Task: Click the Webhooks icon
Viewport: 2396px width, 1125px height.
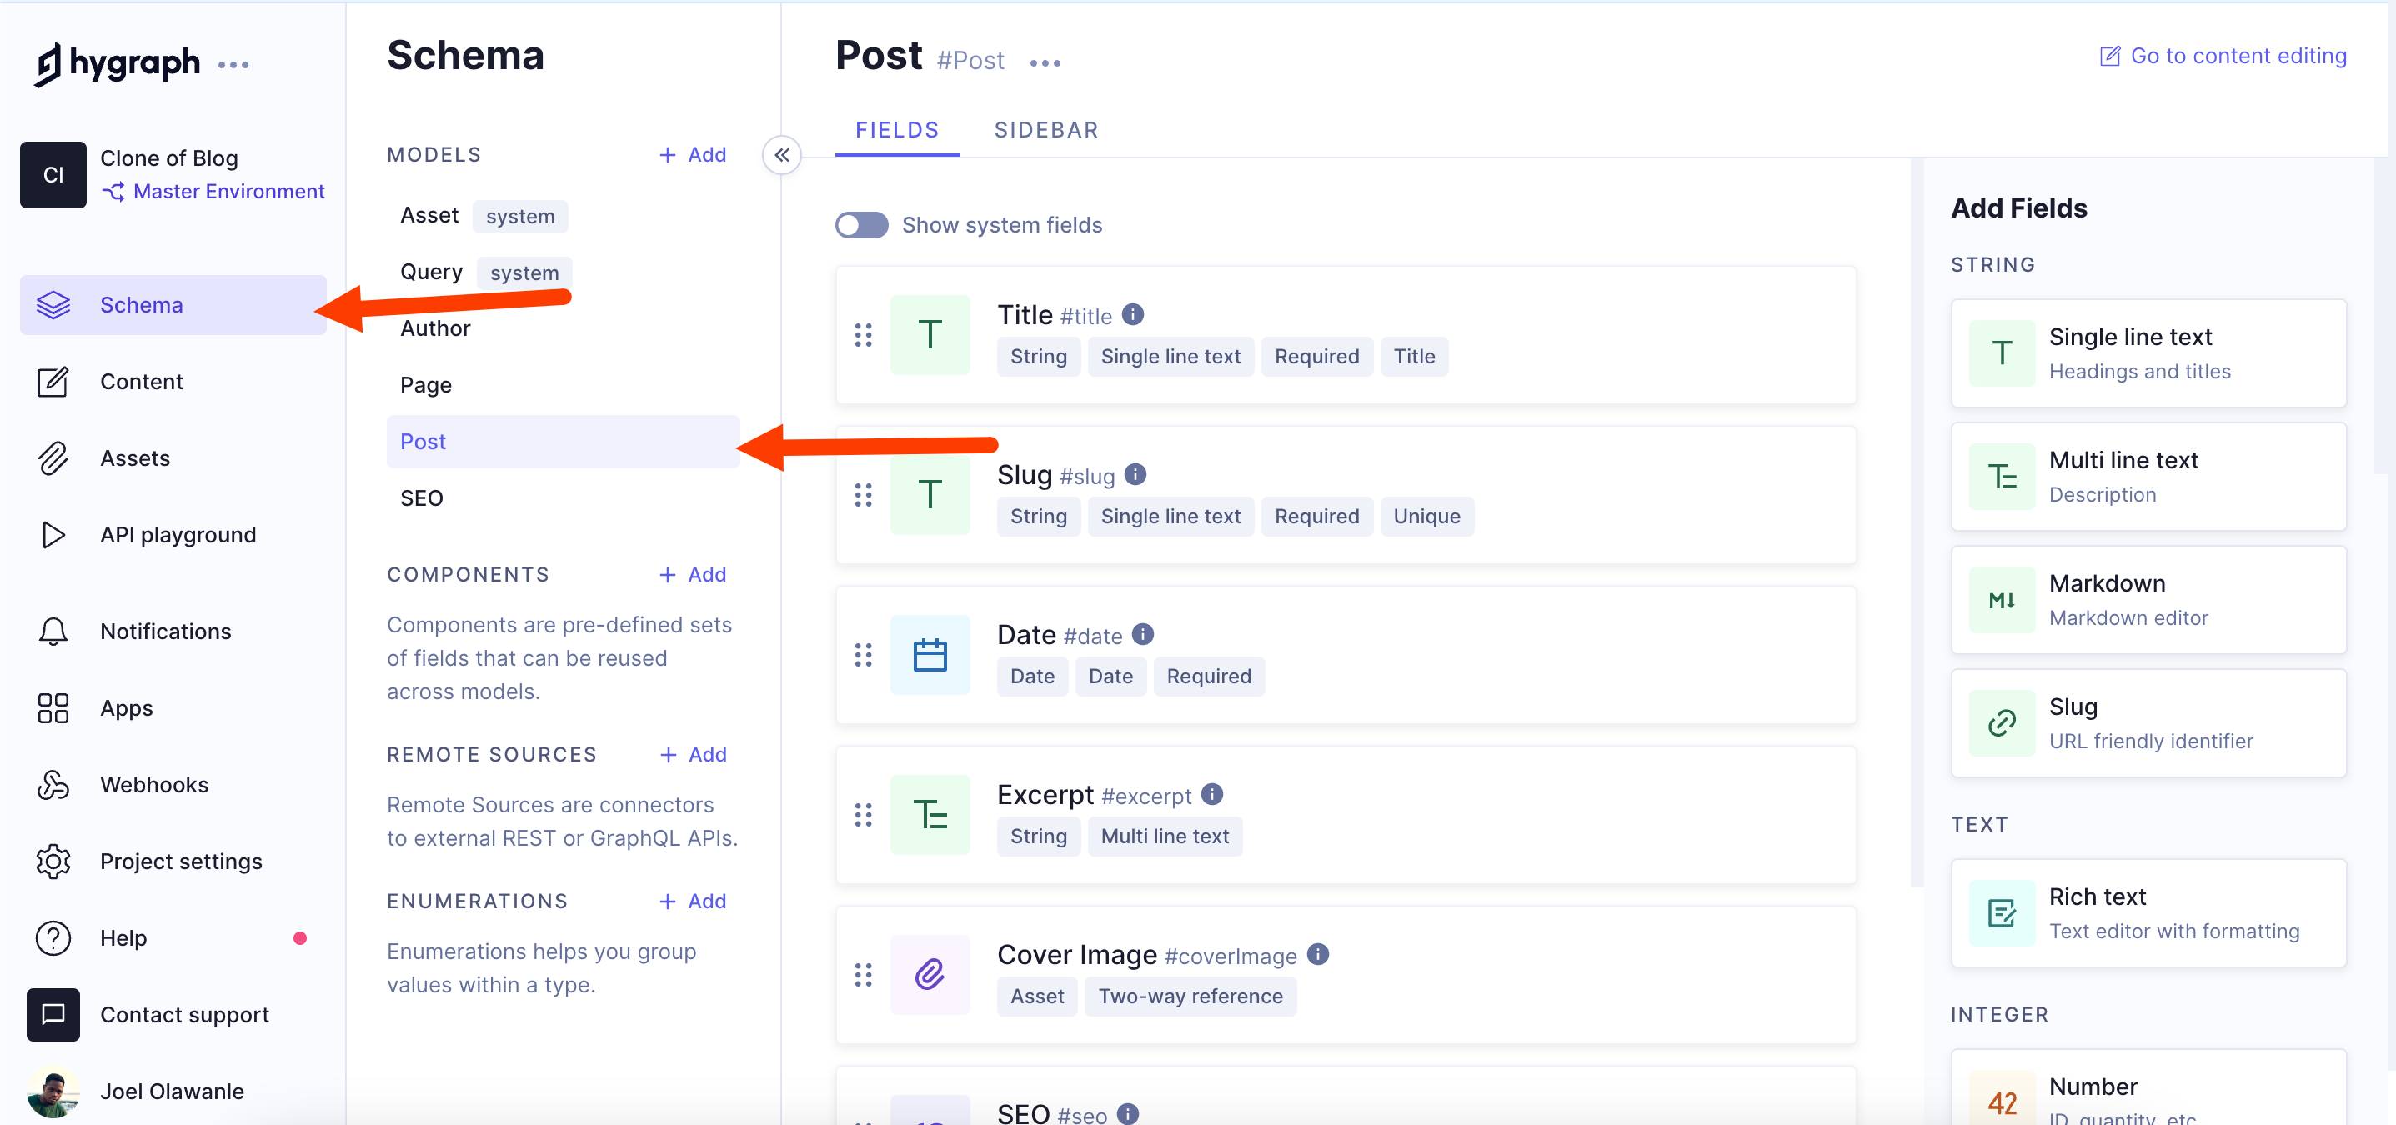Action: pyautogui.click(x=53, y=784)
